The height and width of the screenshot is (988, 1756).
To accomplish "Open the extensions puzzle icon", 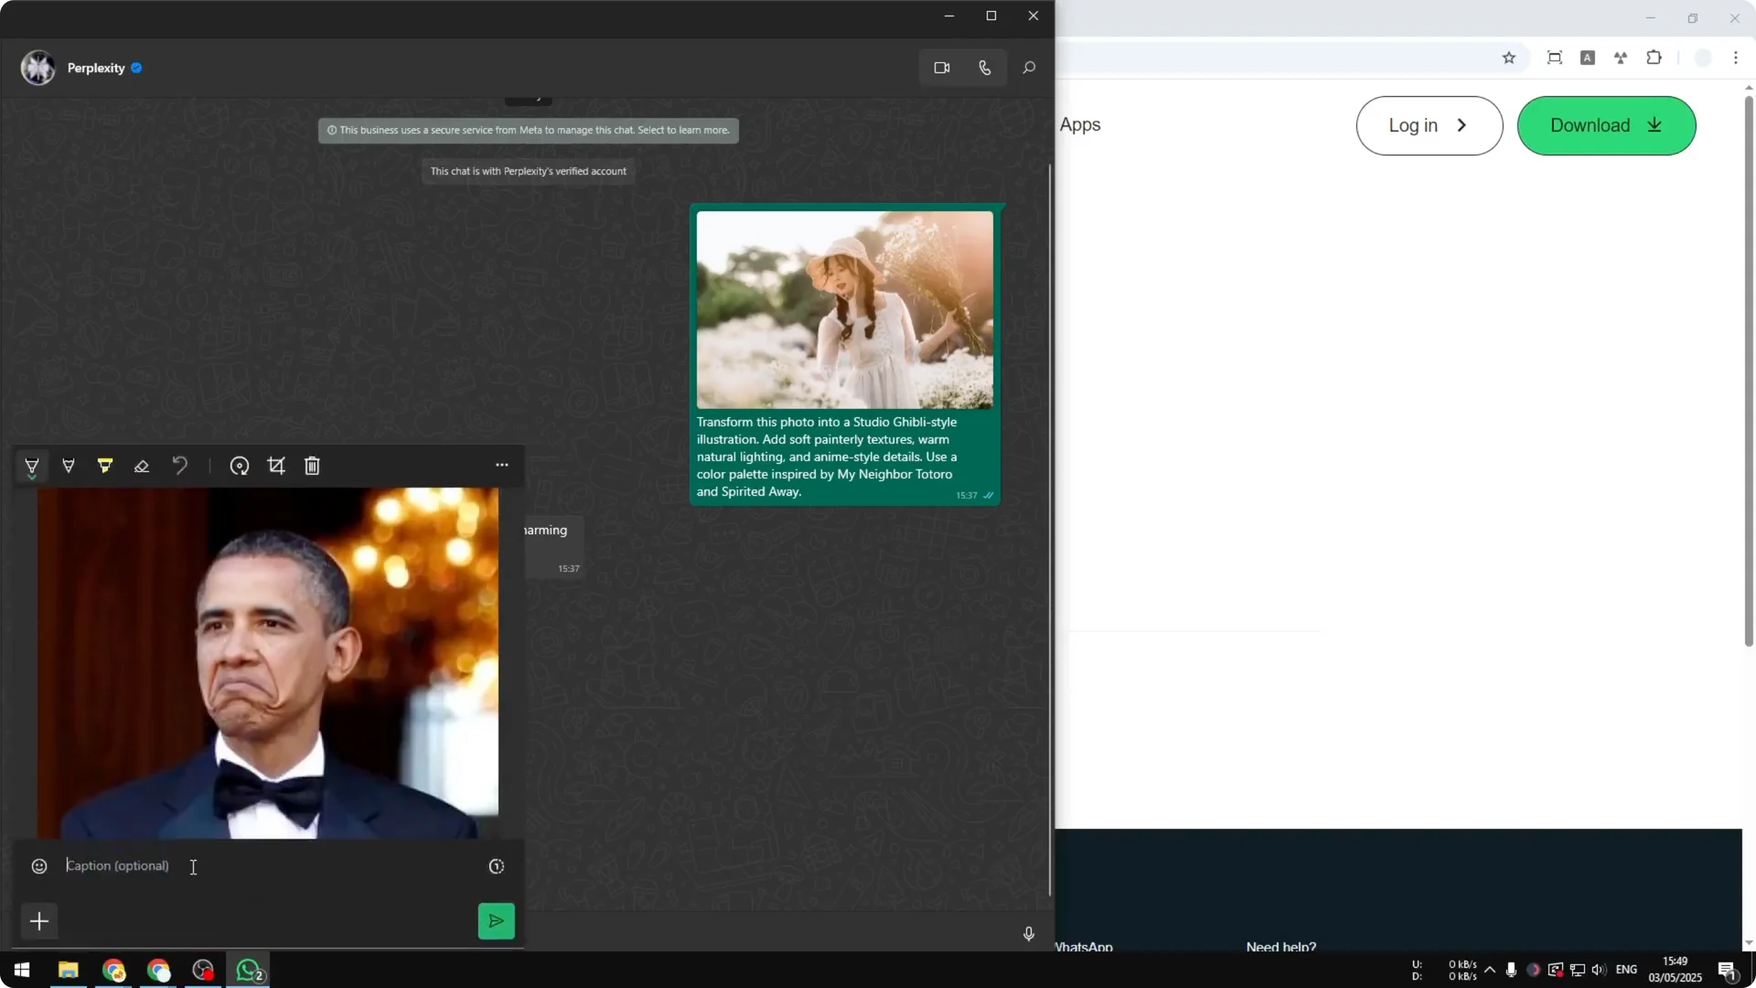I will click(1654, 58).
